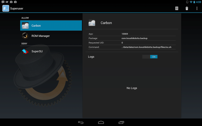Tap the Carbon icon in details header
This screenshot has width=202, height=126.
tap(92, 23)
